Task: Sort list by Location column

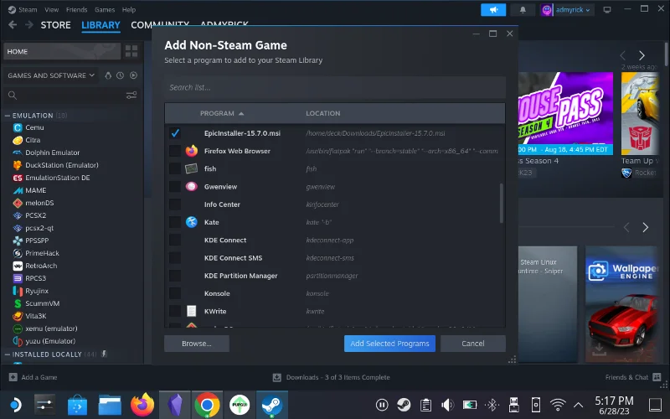Action: click(x=323, y=113)
